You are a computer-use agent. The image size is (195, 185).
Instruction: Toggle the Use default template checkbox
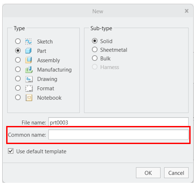point(11,151)
